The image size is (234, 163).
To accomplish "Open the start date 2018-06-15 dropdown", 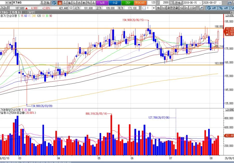I will (200, 3).
